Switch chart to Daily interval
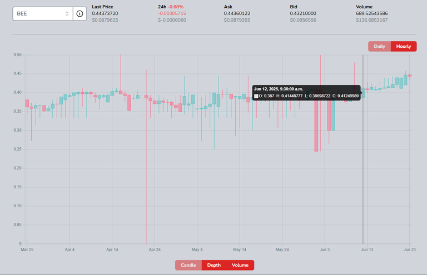This screenshot has height=275, width=427. pyautogui.click(x=379, y=46)
